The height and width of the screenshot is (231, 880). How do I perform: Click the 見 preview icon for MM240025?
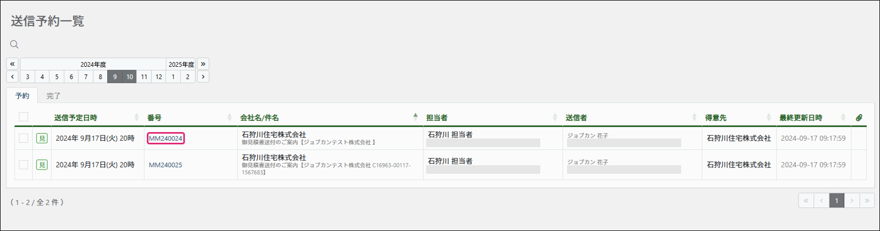click(x=42, y=165)
